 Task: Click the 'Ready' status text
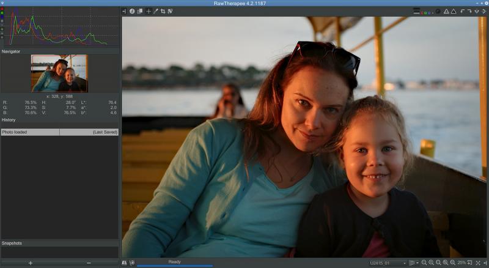175,262
